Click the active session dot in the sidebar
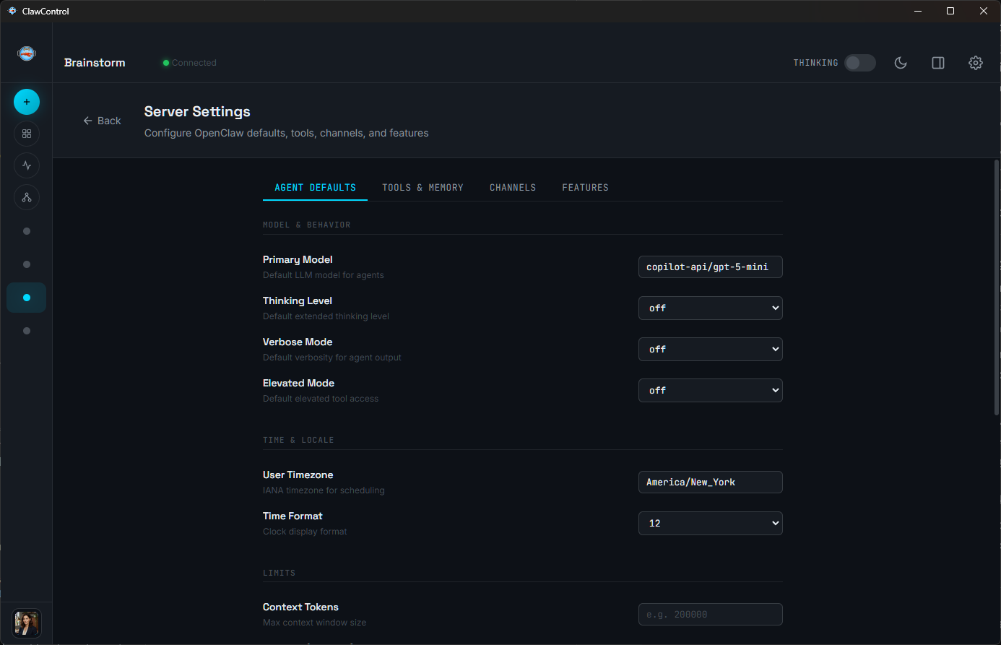The image size is (1001, 645). [x=26, y=297]
